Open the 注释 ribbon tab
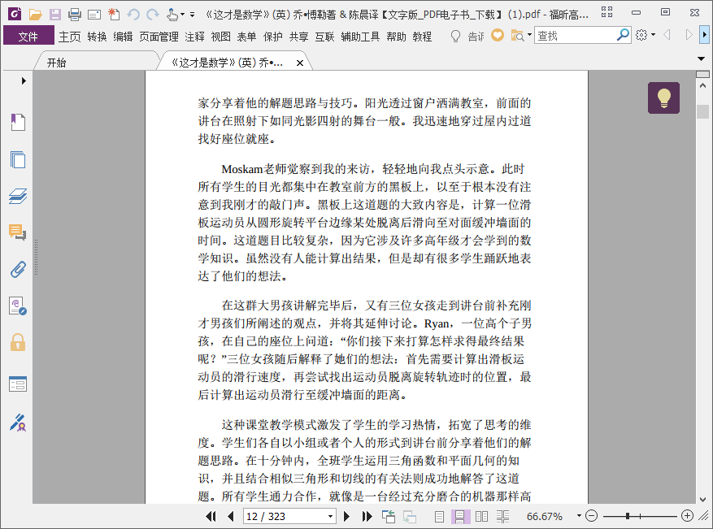 click(194, 37)
